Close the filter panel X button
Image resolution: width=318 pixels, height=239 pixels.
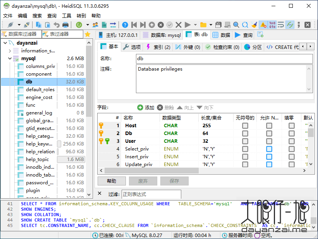point(100,193)
